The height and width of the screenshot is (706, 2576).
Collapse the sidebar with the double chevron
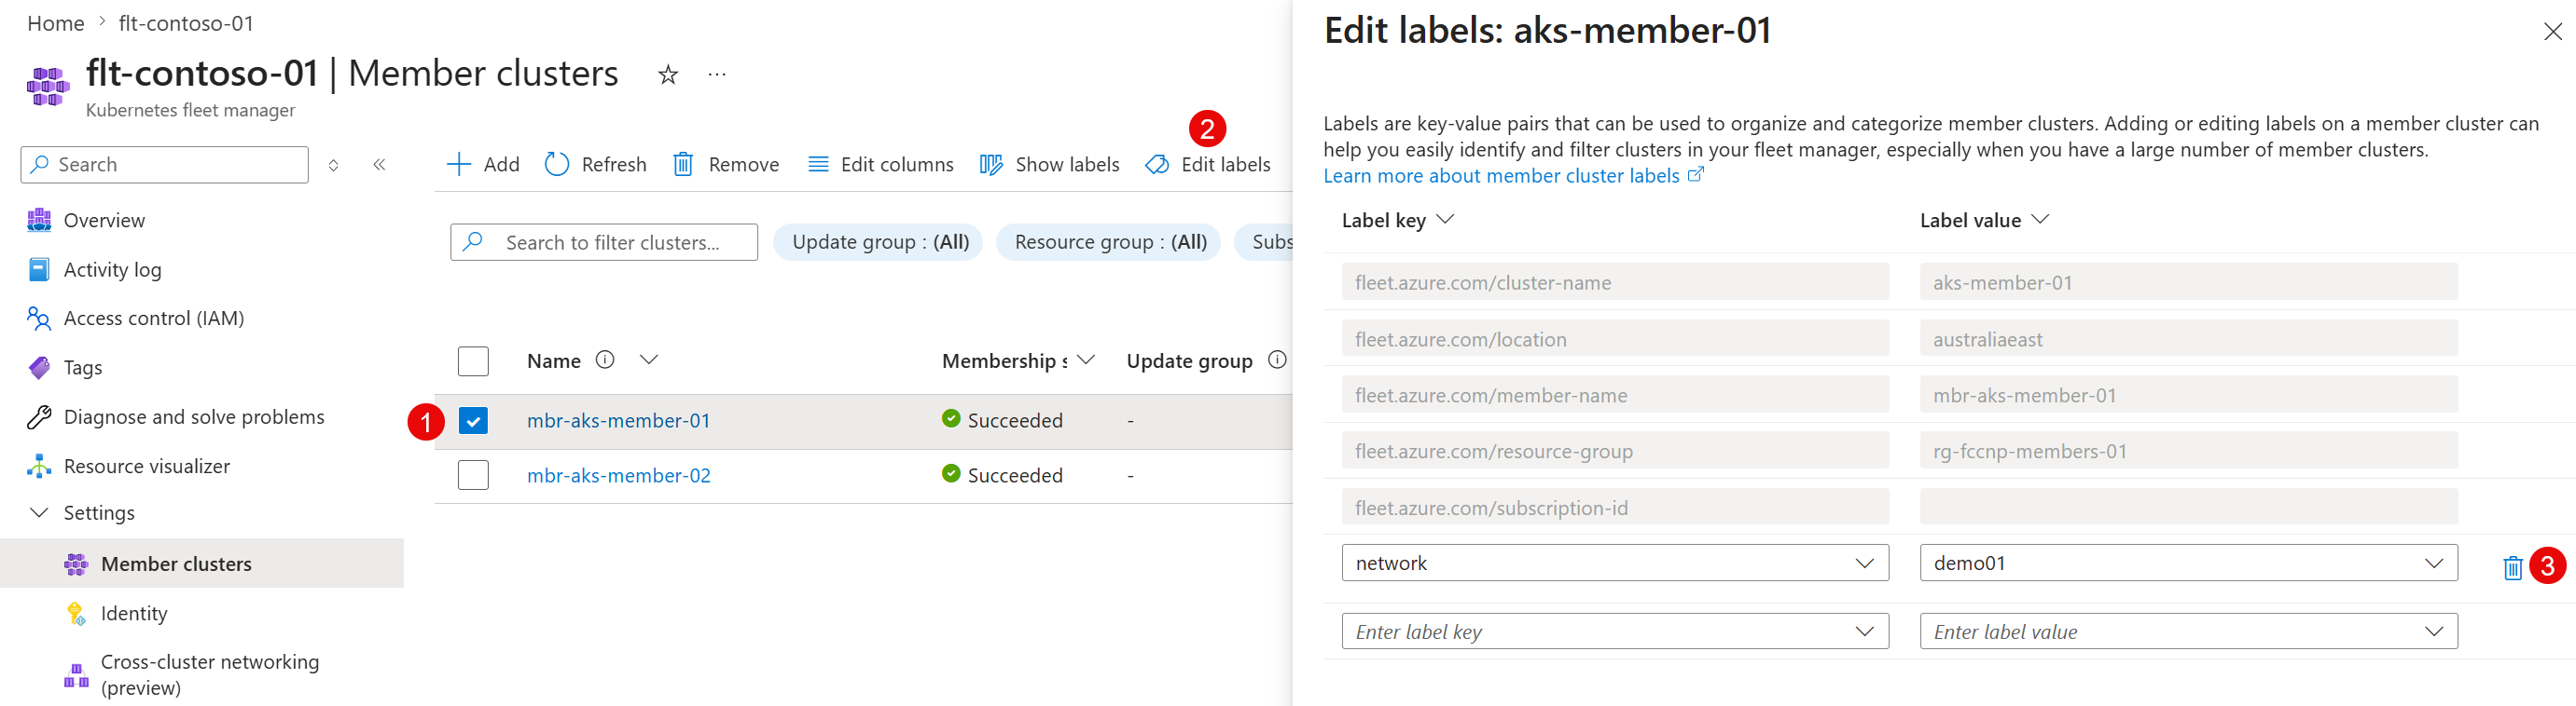tap(379, 165)
